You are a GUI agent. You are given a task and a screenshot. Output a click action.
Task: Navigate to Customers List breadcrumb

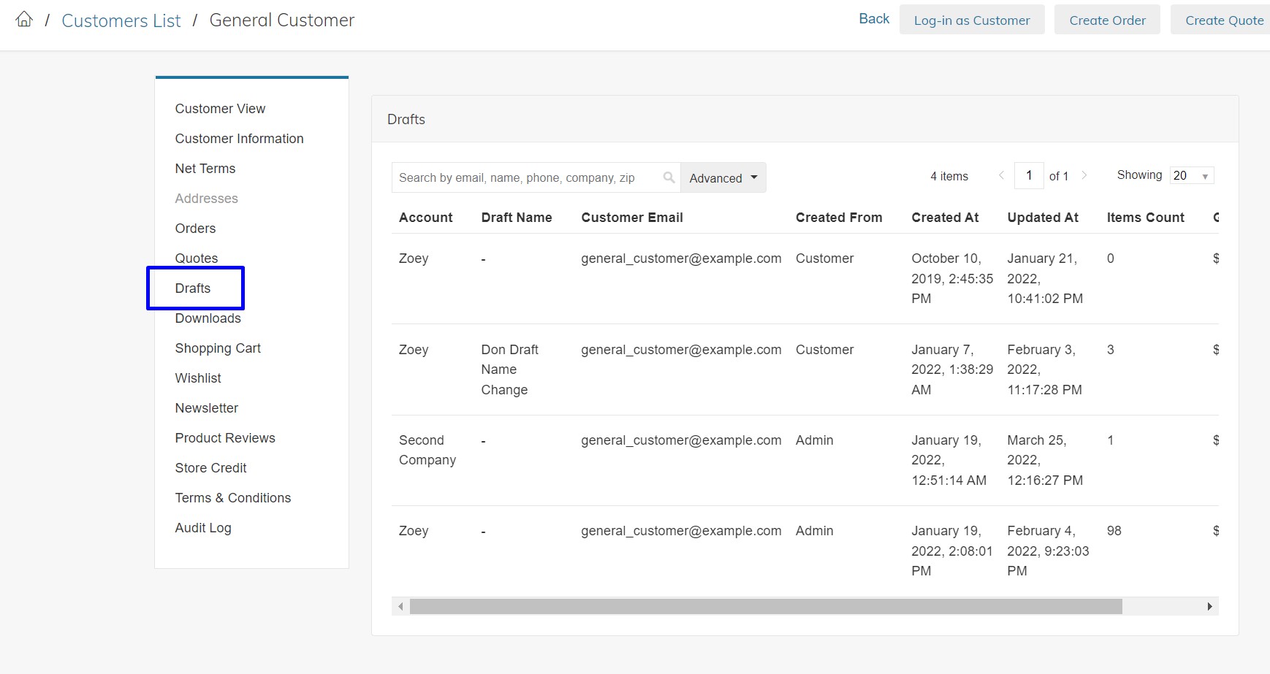[x=121, y=20]
